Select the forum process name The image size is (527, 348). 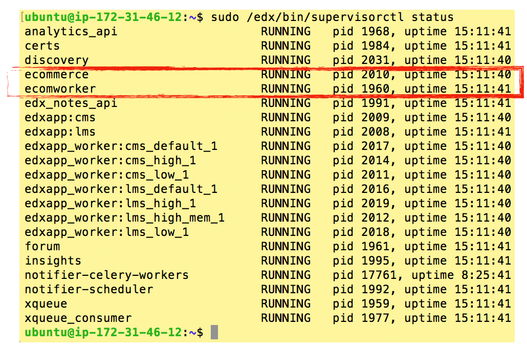42,247
